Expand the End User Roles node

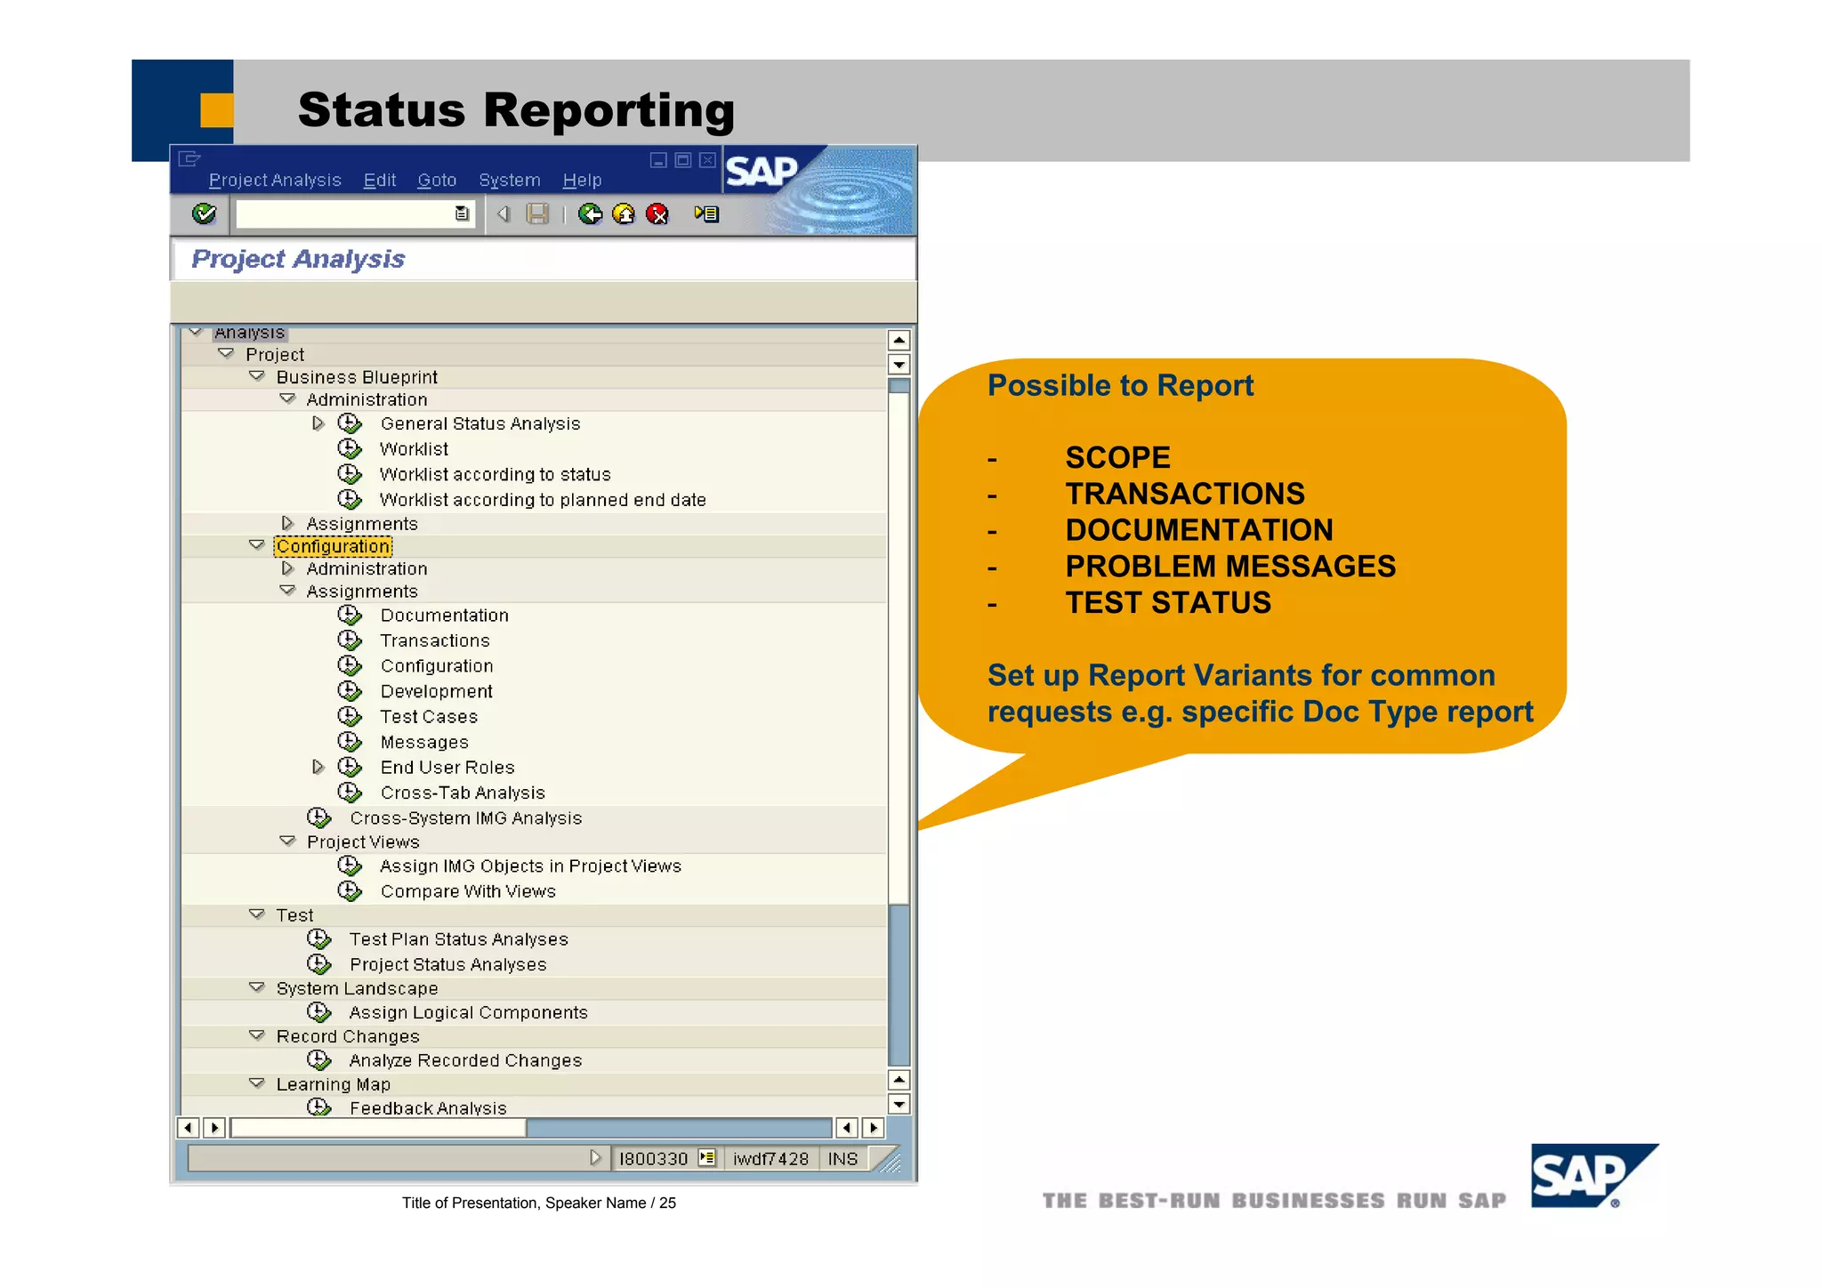[x=318, y=767]
